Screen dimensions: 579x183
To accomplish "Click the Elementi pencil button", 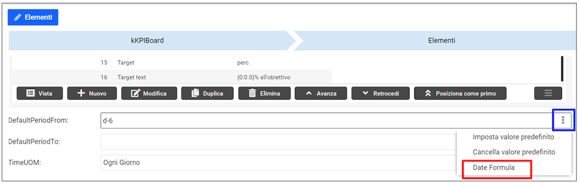I will click(33, 17).
